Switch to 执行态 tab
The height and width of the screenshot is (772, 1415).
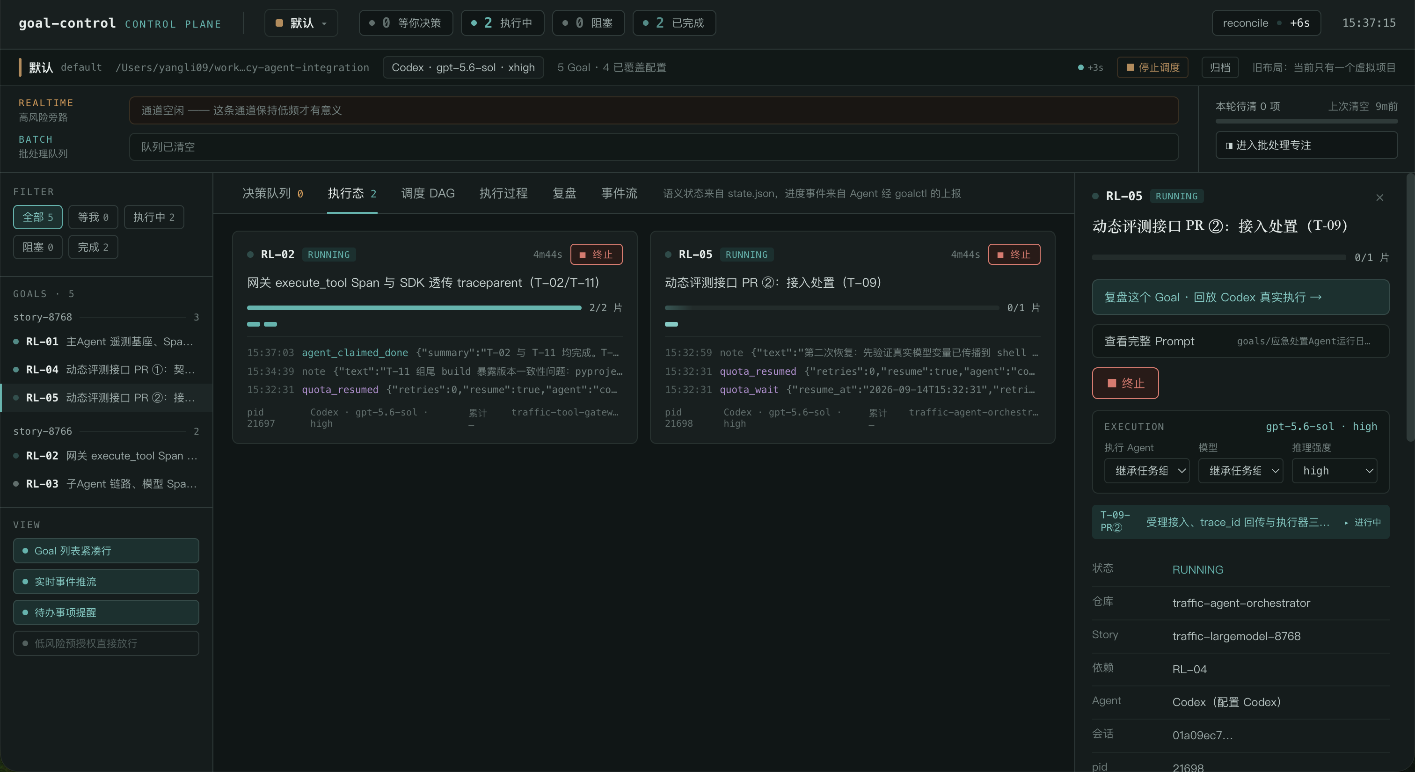(x=351, y=193)
